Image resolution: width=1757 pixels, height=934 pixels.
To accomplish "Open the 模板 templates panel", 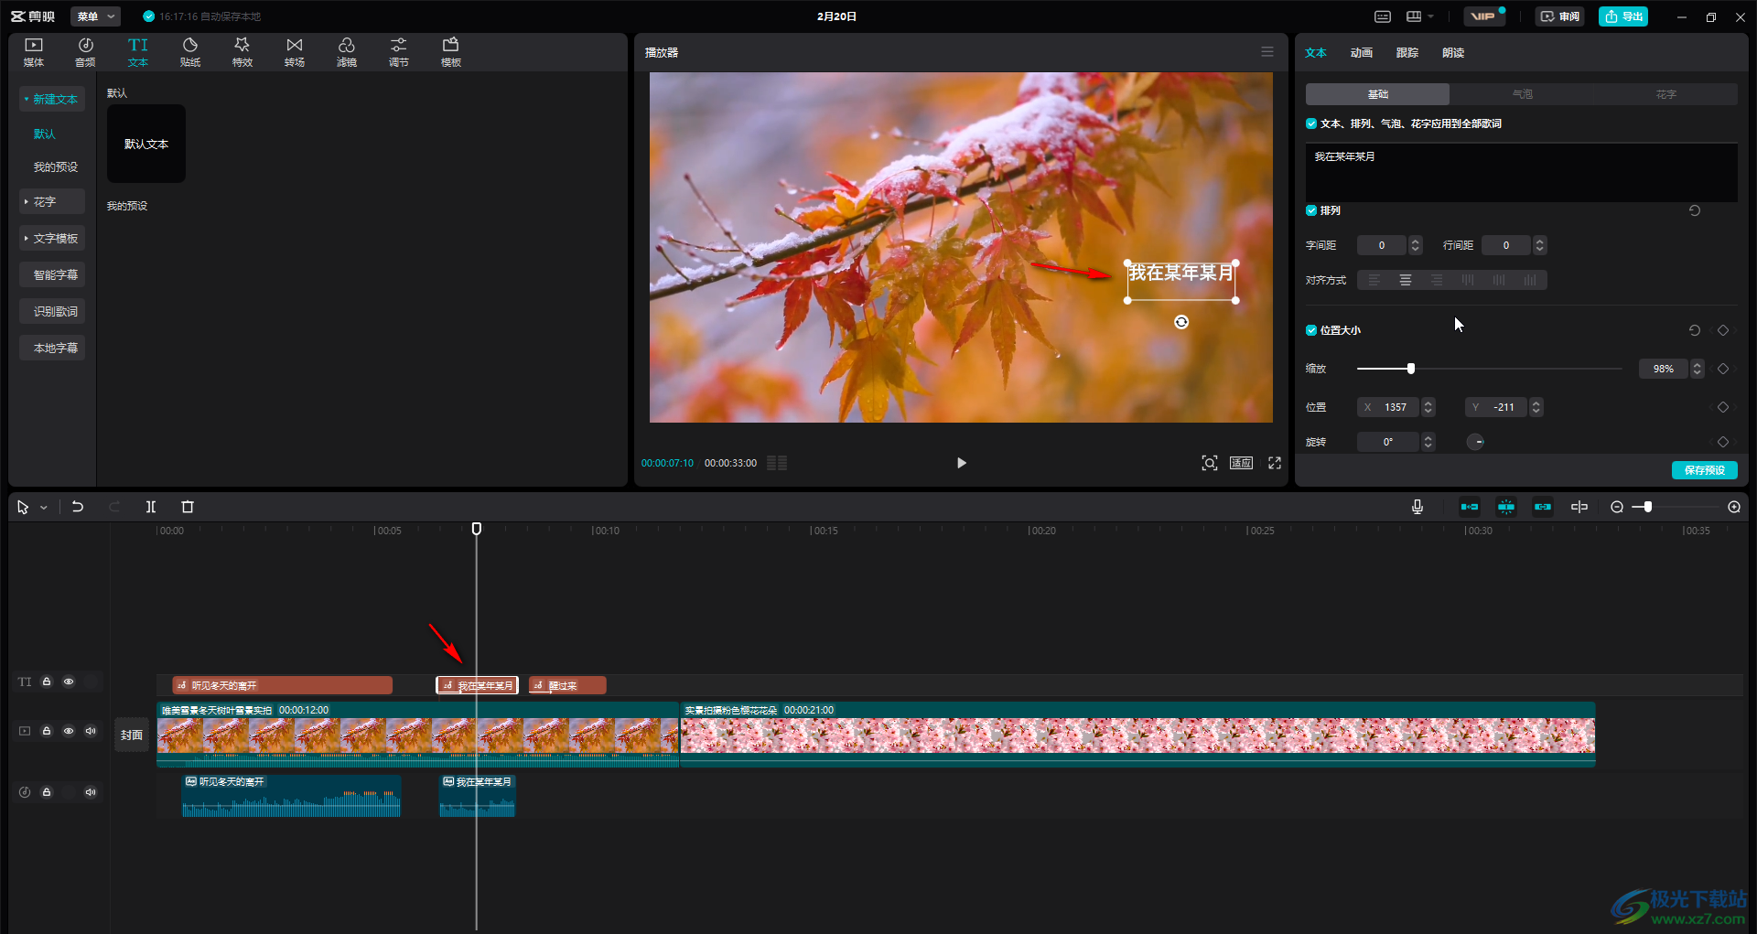I will (x=451, y=52).
